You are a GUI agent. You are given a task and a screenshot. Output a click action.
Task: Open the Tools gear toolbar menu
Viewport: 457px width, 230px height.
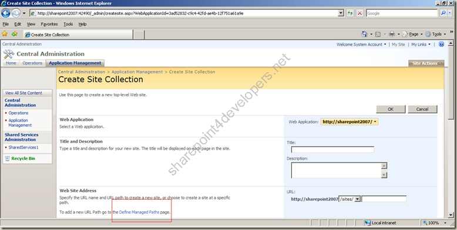(x=435, y=34)
